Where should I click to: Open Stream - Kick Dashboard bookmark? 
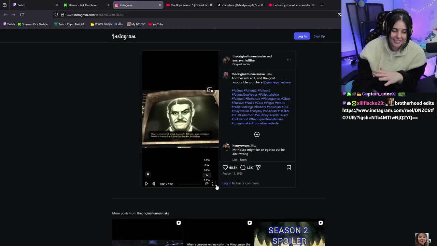point(34,24)
